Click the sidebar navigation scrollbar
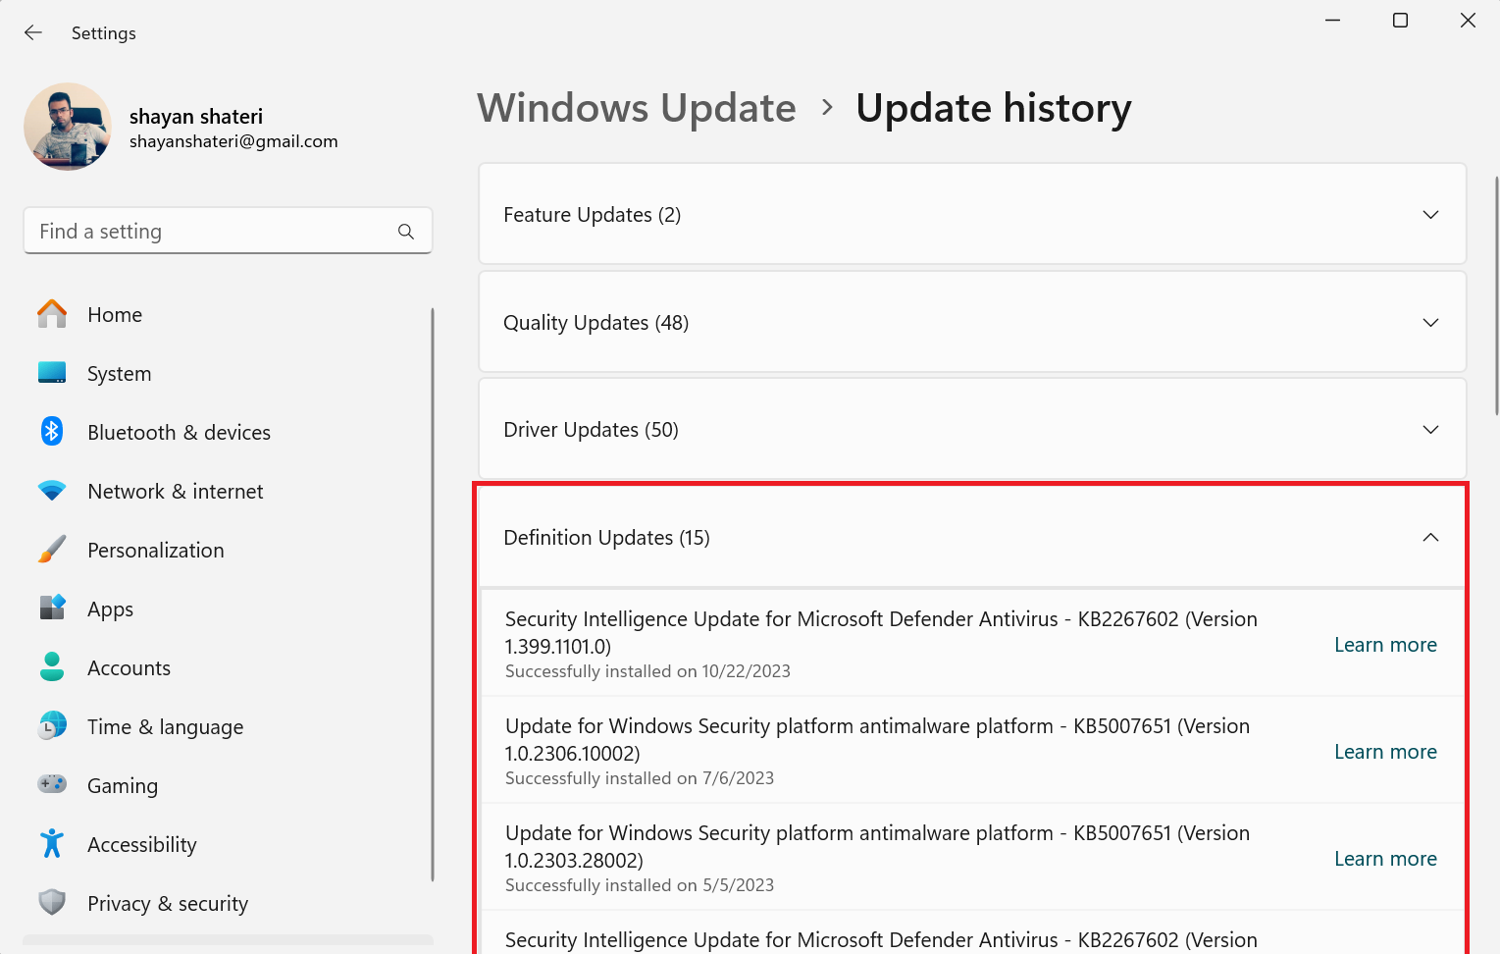Image resolution: width=1500 pixels, height=954 pixels. (433, 595)
